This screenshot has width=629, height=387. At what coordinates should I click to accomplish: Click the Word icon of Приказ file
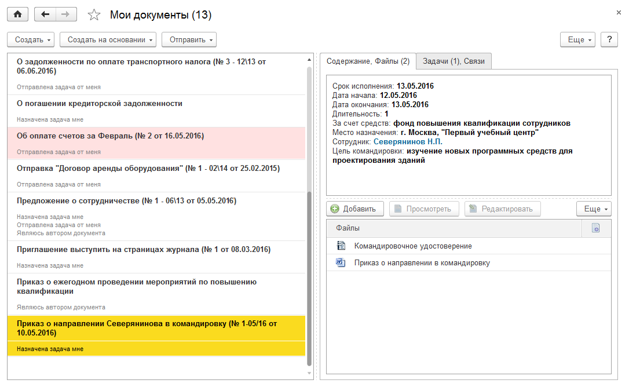[x=341, y=262]
